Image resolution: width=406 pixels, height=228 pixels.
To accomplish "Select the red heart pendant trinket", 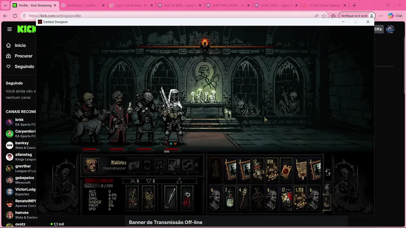I will 187,198.
